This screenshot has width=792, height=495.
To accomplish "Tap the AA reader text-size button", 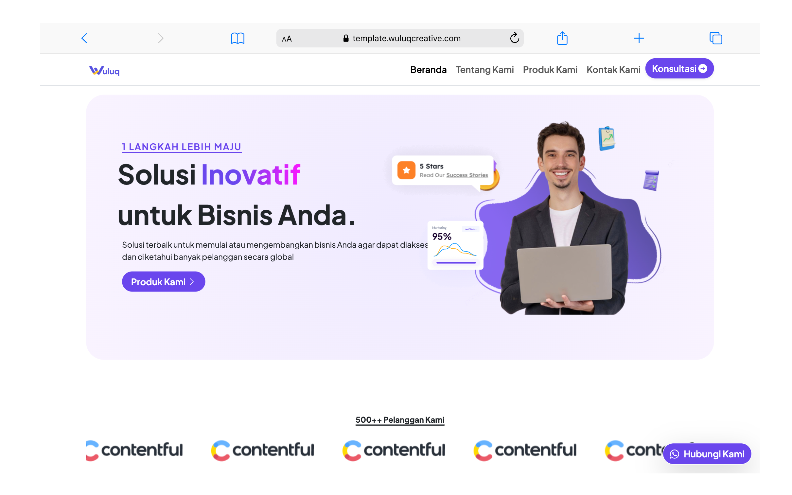I will pos(287,39).
